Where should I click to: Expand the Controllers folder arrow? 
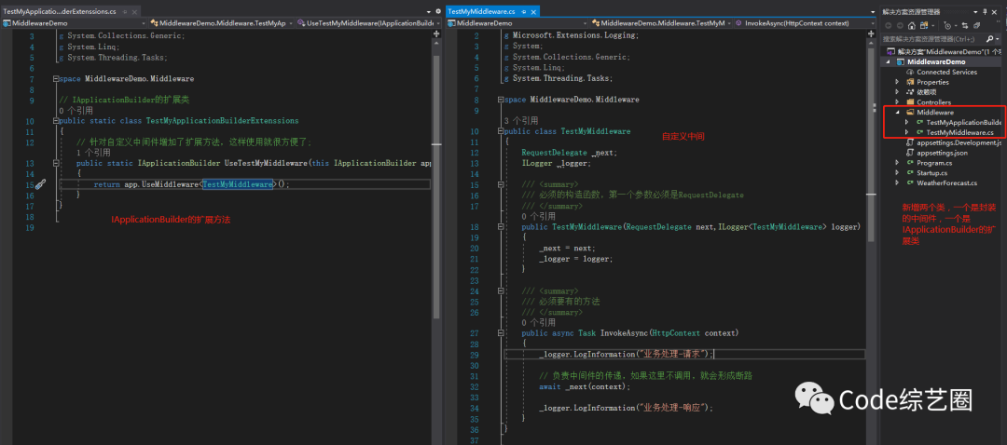pyautogui.click(x=897, y=102)
